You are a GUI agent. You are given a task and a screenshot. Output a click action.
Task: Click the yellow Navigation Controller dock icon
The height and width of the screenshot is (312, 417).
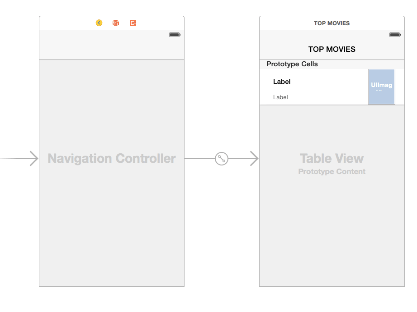click(99, 23)
